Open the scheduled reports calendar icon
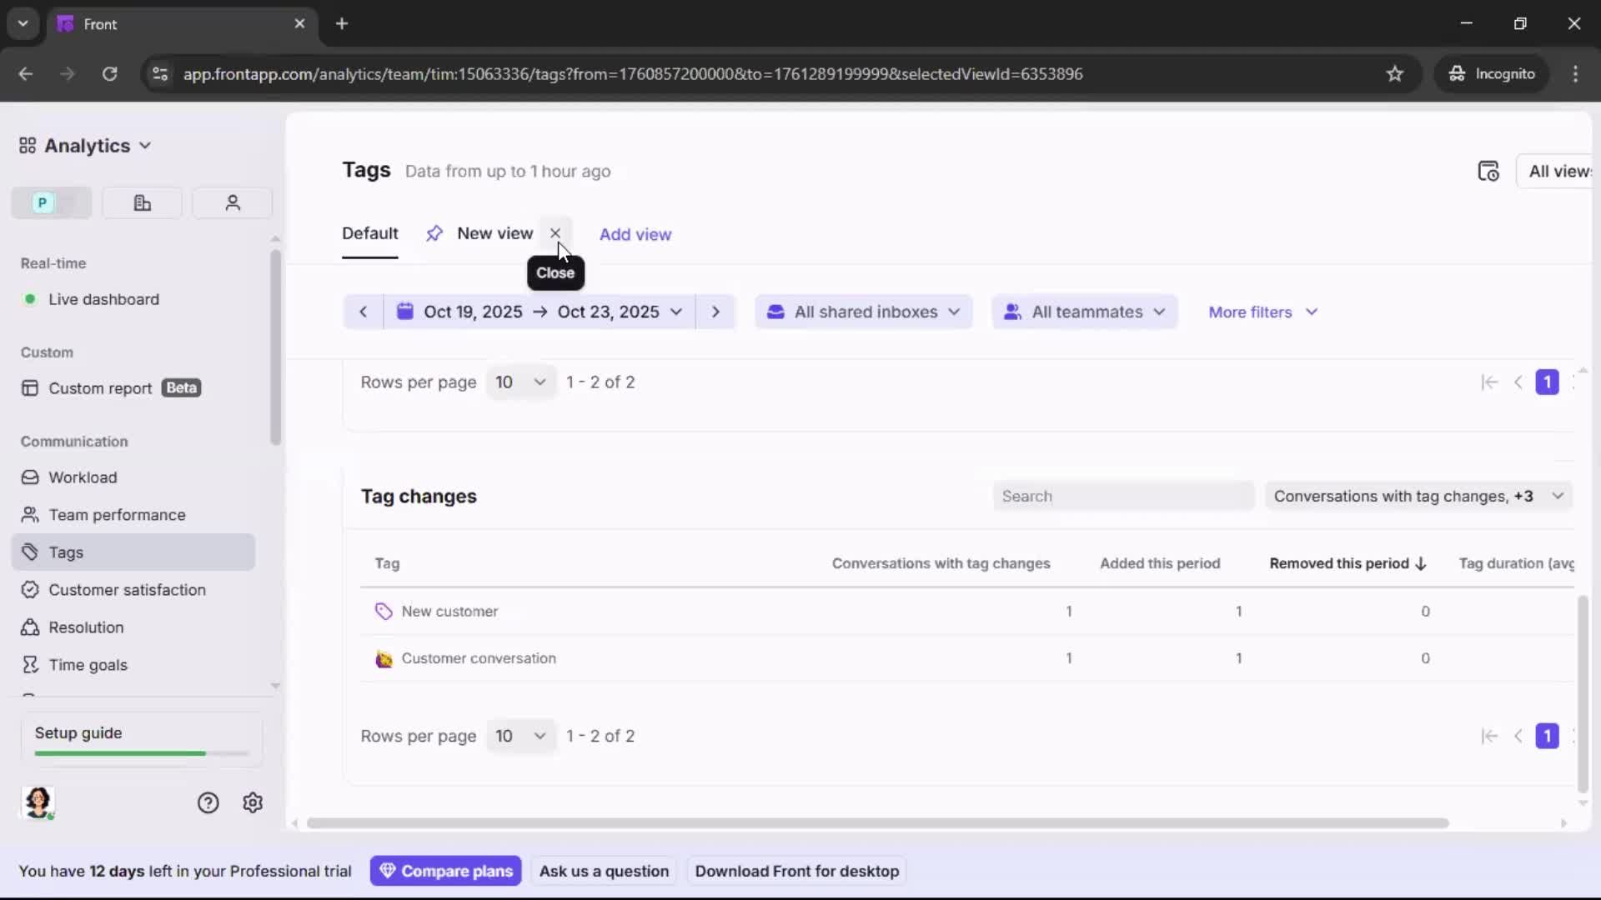This screenshot has width=1601, height=900. 1490,171
